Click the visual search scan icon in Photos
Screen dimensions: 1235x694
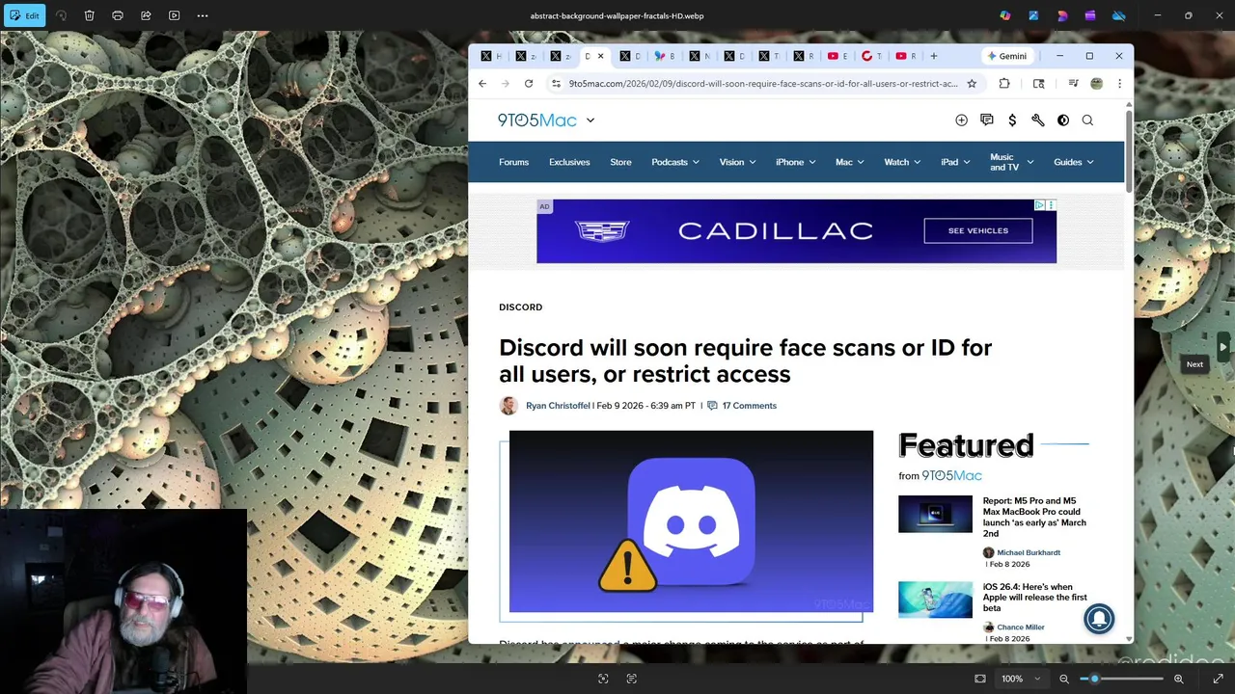click(x=603, y=679)
